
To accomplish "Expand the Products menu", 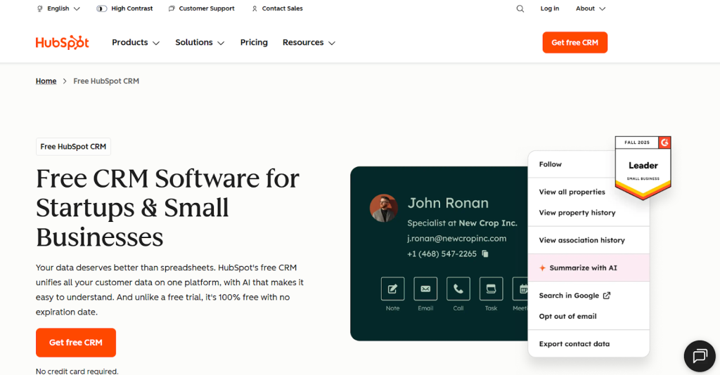I will click(x=136, y=43).
